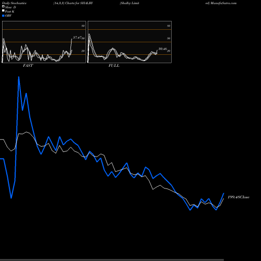Click the Shalby Limited company name text
This screenshot has height=261, width=261.
pyautogui.click(x=129, y=3)
